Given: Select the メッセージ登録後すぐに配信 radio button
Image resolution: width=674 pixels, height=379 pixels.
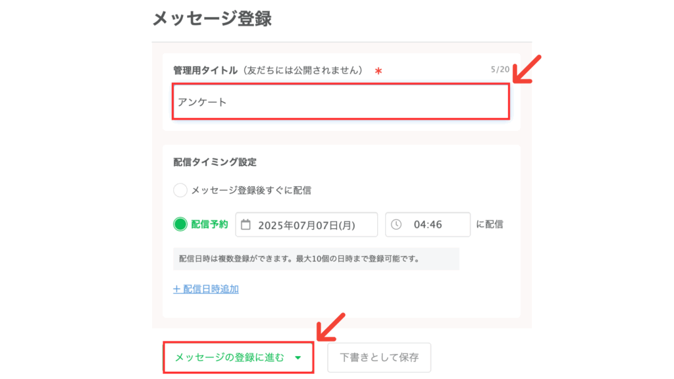Looking at the screenshot, I should pos(180,190).
